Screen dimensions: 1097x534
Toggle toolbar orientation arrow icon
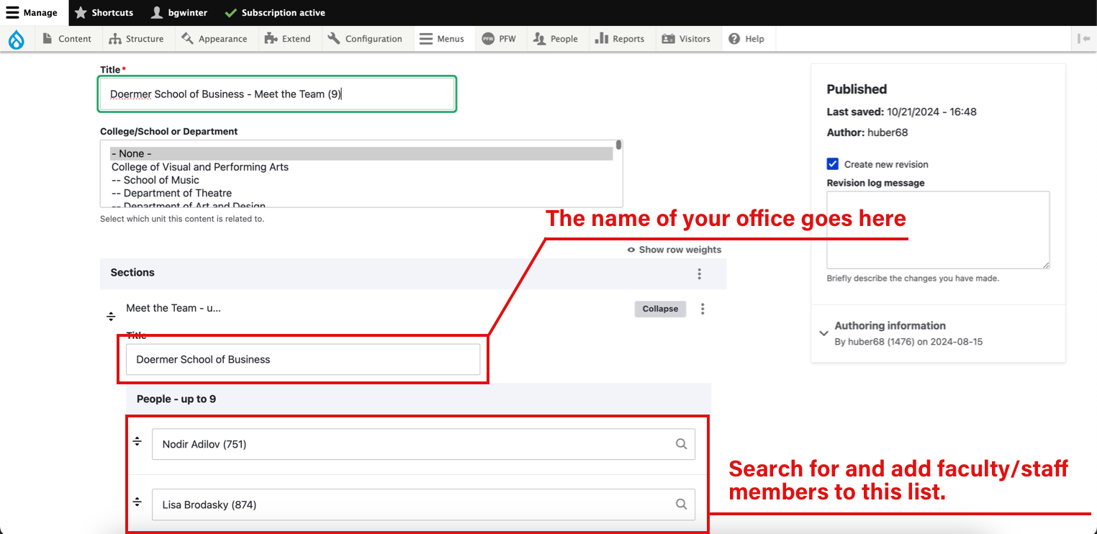tap(1084, 39)
